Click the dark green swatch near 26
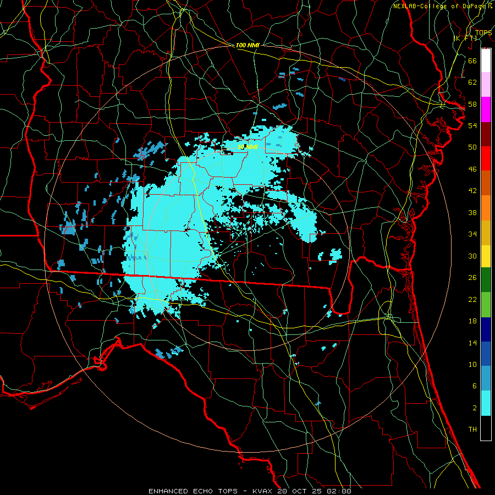 [x=486, y=280]
